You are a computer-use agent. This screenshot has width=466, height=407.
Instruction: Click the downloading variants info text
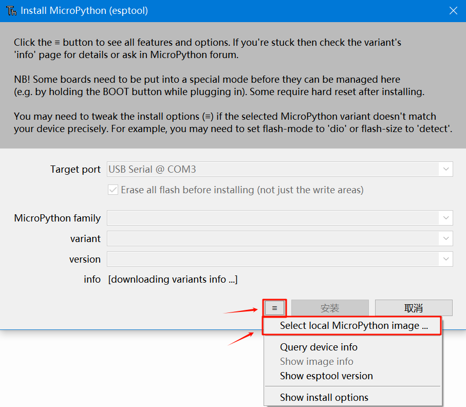tap(173, 280)
